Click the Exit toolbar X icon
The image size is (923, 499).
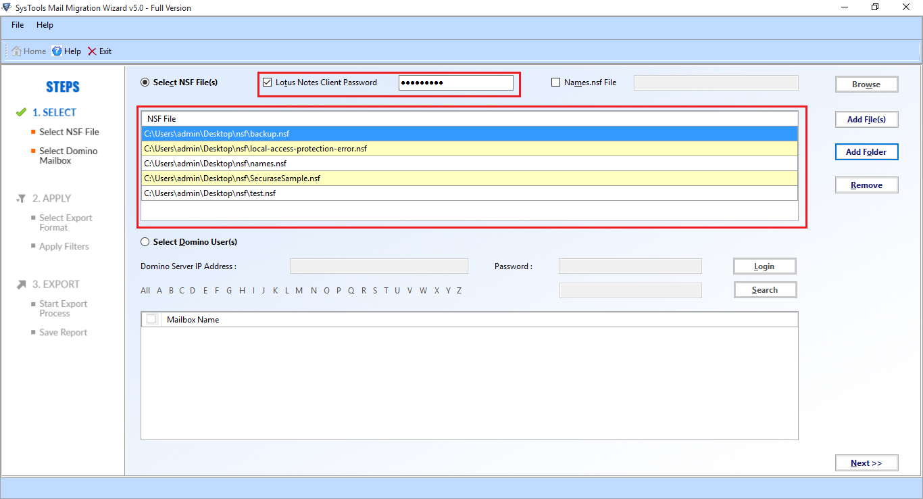point(92,51)
